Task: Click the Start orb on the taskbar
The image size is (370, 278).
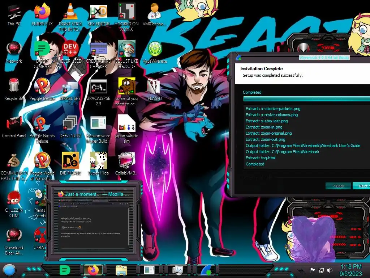Action: (10, 270)
